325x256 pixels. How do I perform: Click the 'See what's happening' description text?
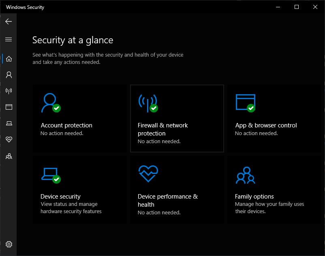pyautogui.click(x=108, y=59)
